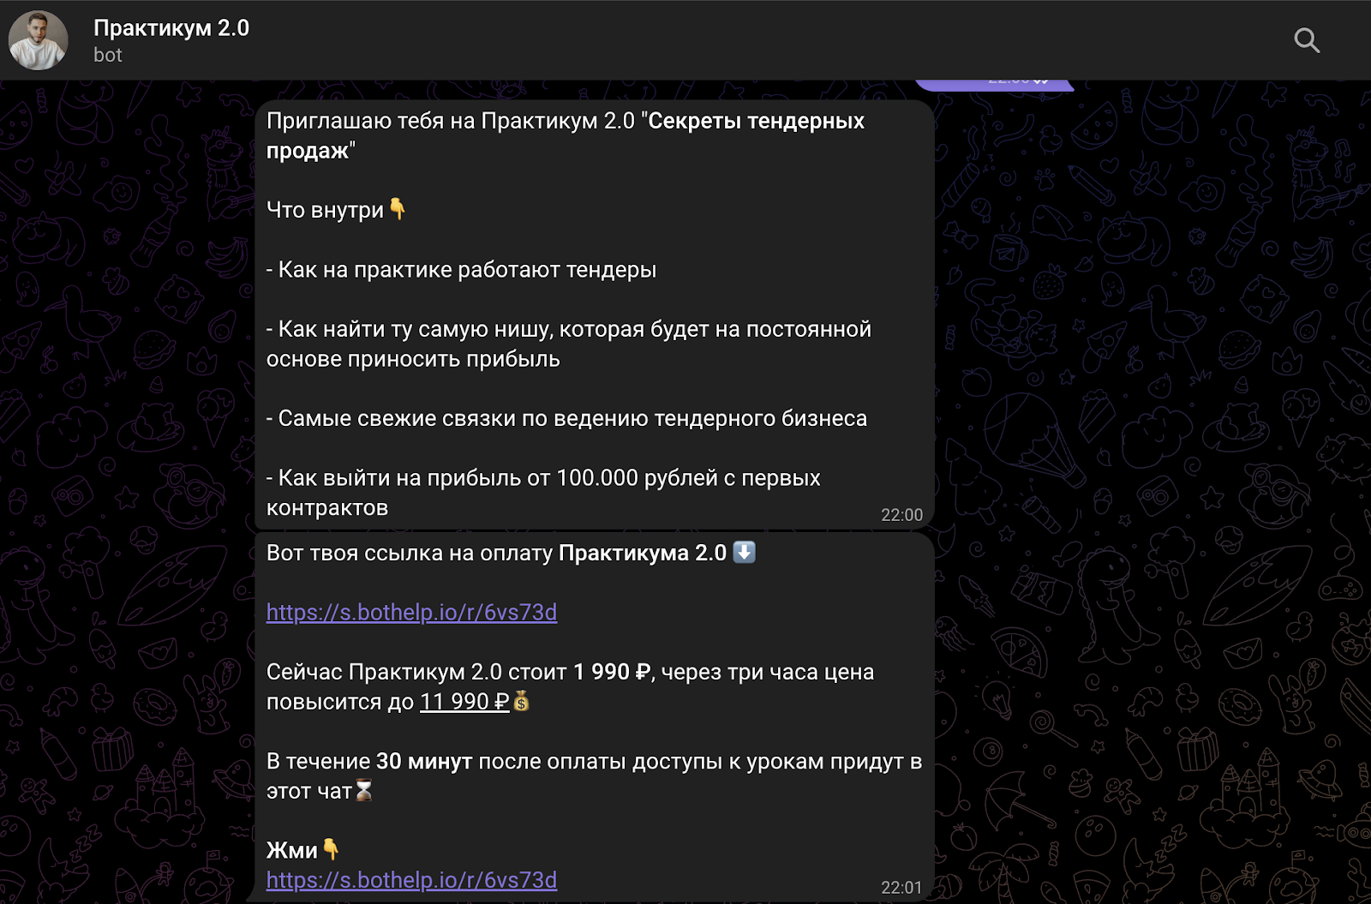Open the bothelp.io link below Жми
1371x904 pixels.
[x=411, y=880]
